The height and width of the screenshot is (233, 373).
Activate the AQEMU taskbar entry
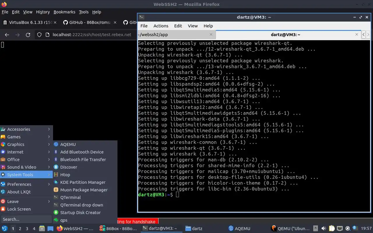tap(247, 229)
